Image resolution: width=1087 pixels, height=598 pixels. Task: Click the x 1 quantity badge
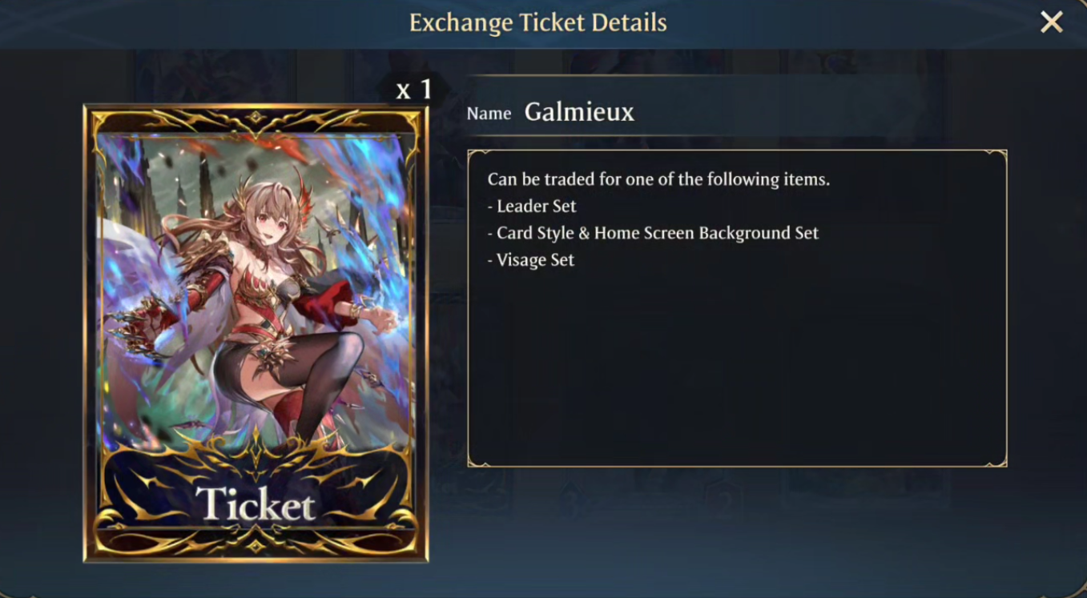point(414,89)
